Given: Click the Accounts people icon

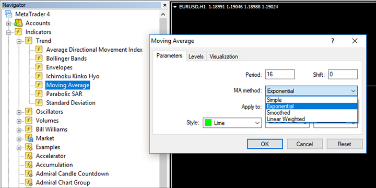Looking at the screenshot, I should coord(18,23).
